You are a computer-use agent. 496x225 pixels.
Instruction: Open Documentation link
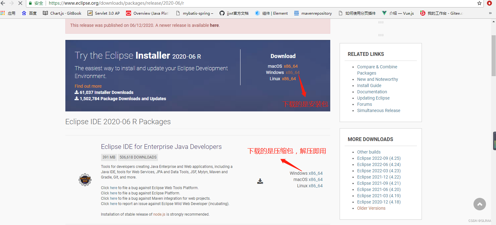[x=372, y=92]
